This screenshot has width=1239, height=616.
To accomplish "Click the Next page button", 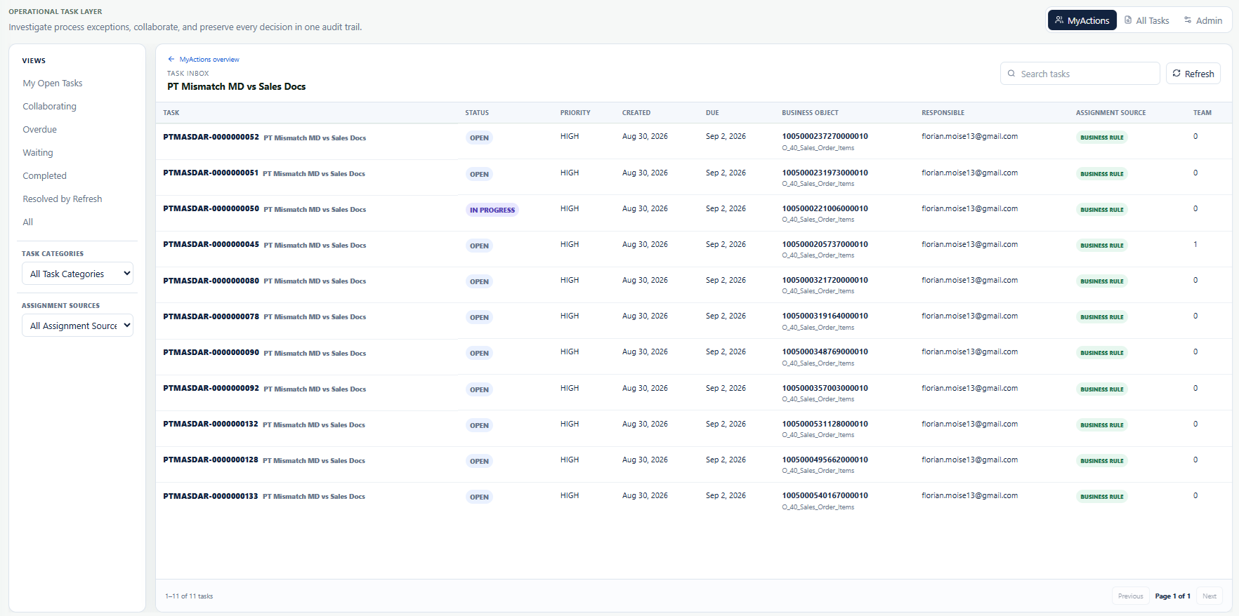I will point(1209,596).
